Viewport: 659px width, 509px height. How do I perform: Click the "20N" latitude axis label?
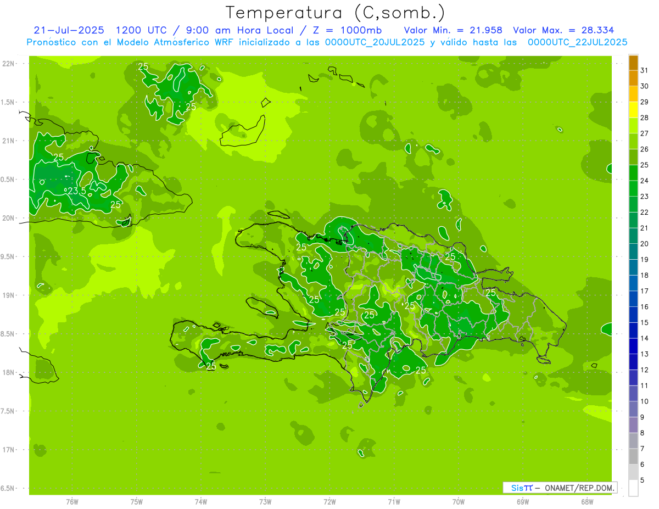pyautogui.click(x=9, y=218)
